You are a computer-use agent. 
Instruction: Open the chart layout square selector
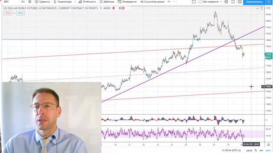[x=194, y=2]
